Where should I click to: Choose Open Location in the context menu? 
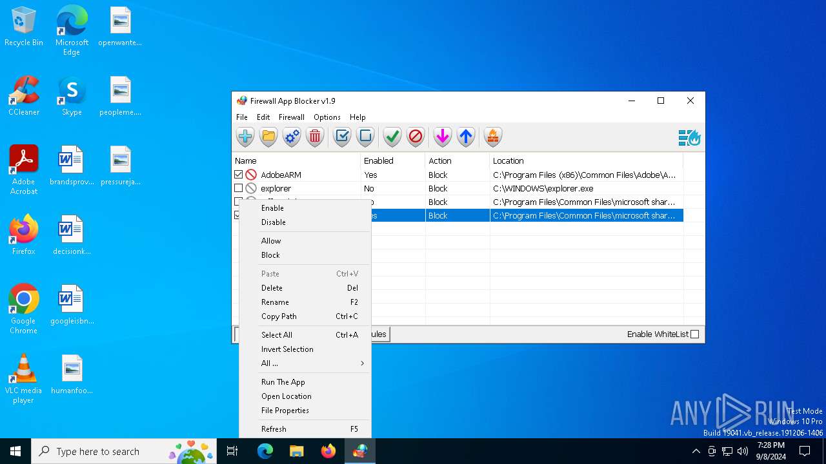(x=305, y=396)
